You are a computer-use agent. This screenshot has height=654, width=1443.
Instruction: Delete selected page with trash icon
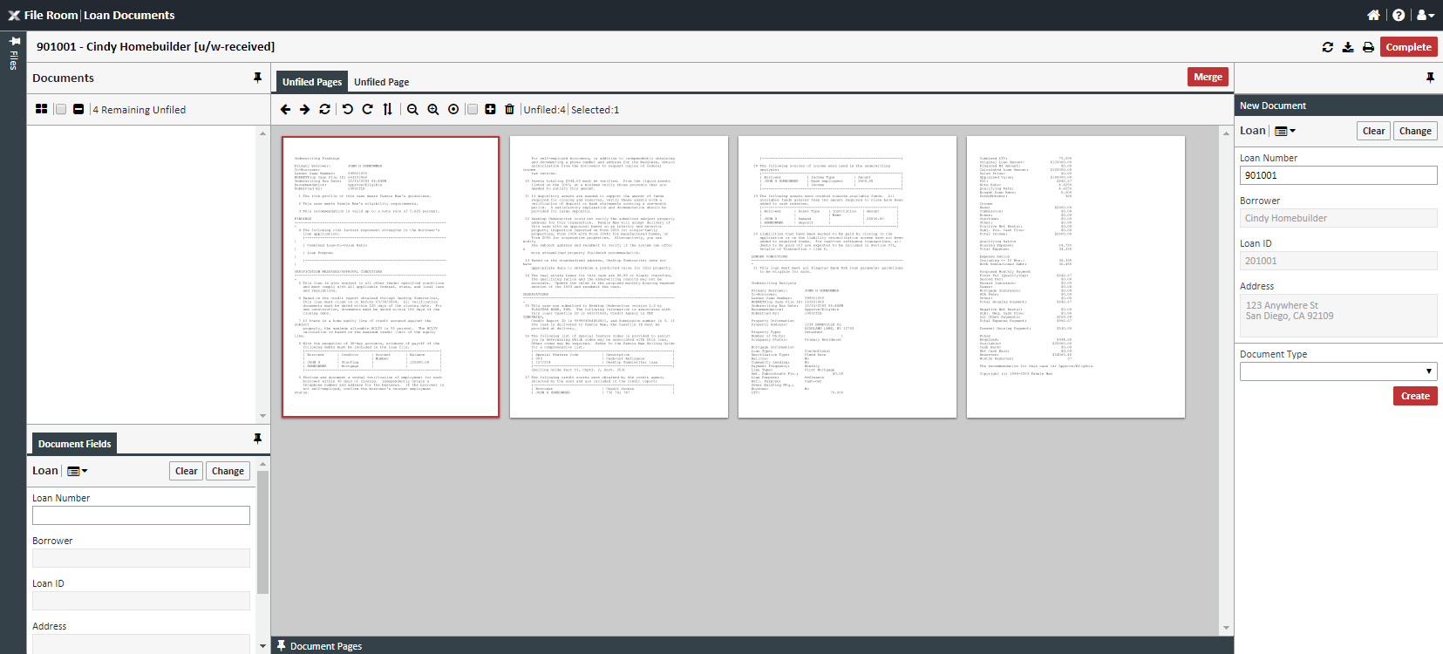509,109
